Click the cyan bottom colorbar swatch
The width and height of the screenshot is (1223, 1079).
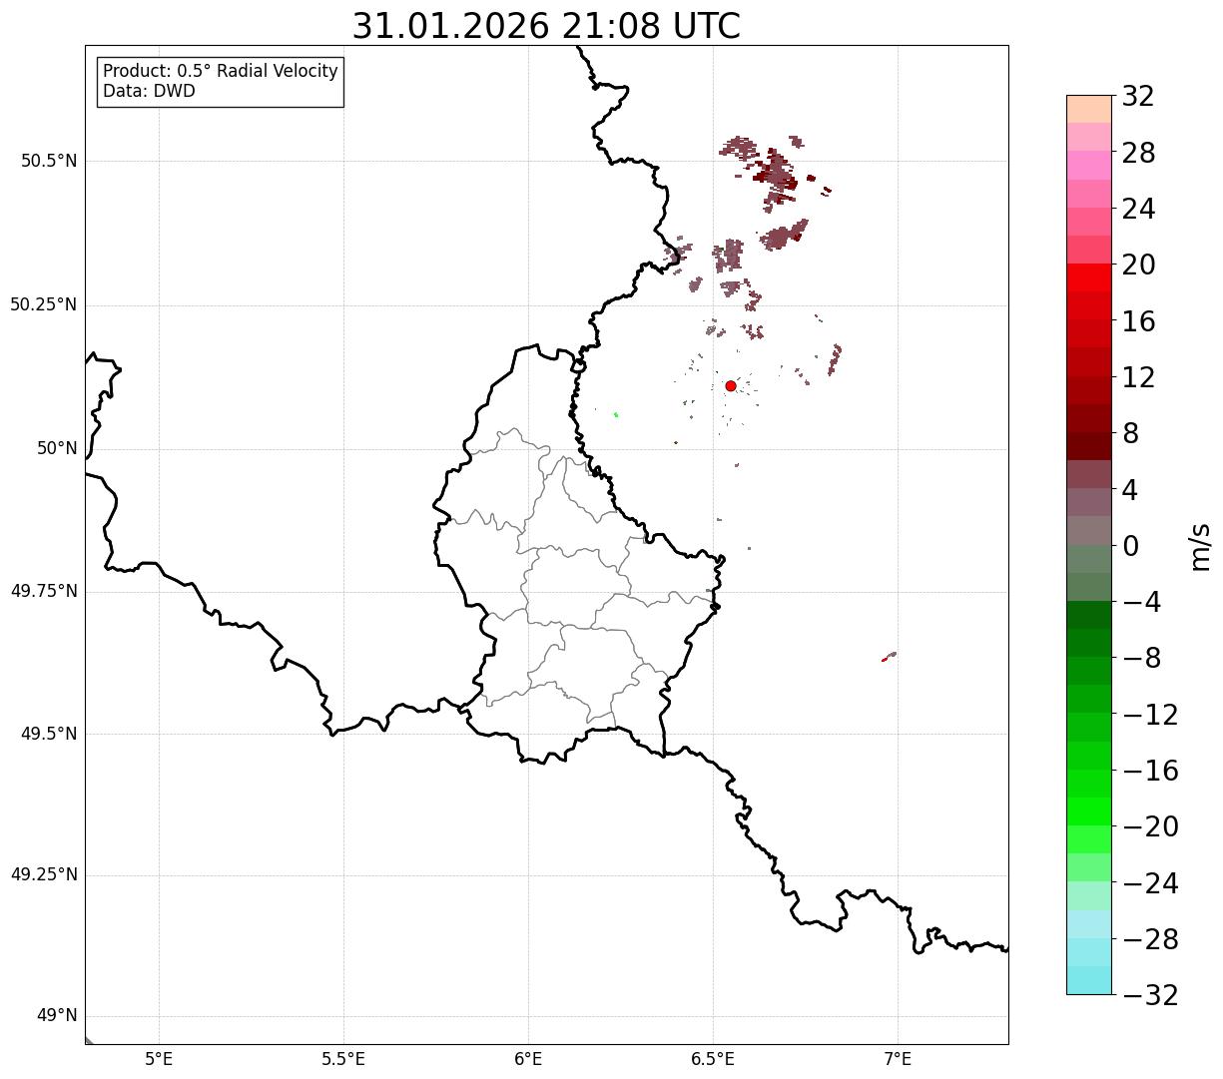click(x=1089, y=980)
